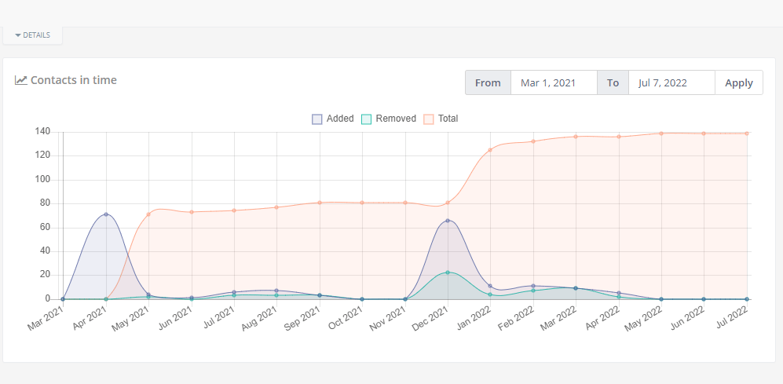This screenshot has width=783, height=384.
Task: Click the purple Added legend swatch
Action: [x=317, y=119]
